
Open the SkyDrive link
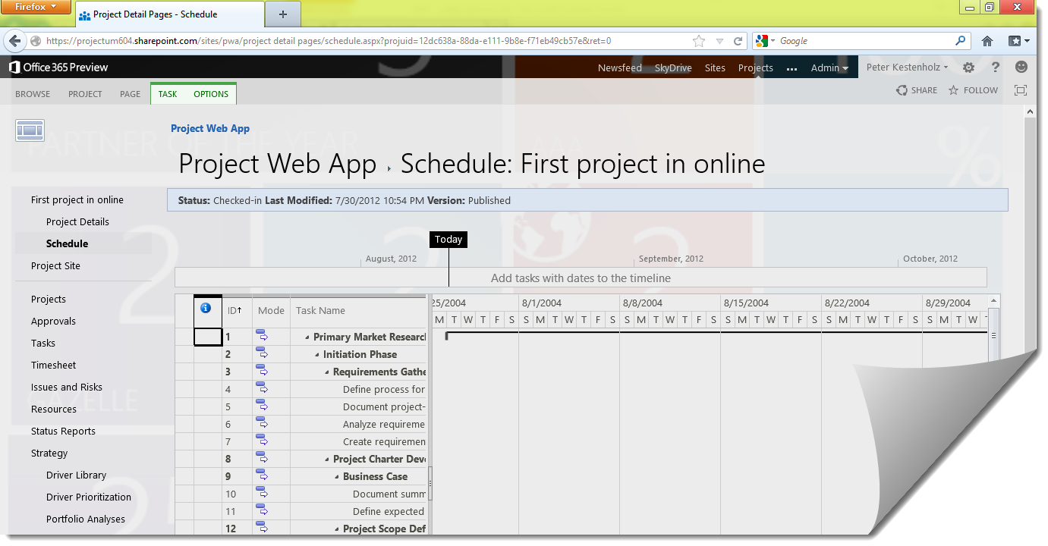(673, 67)
